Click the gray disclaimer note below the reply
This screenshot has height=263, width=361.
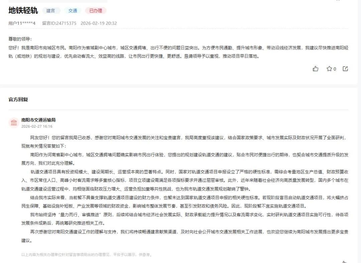pyautogui.click(x=87, y=255)
